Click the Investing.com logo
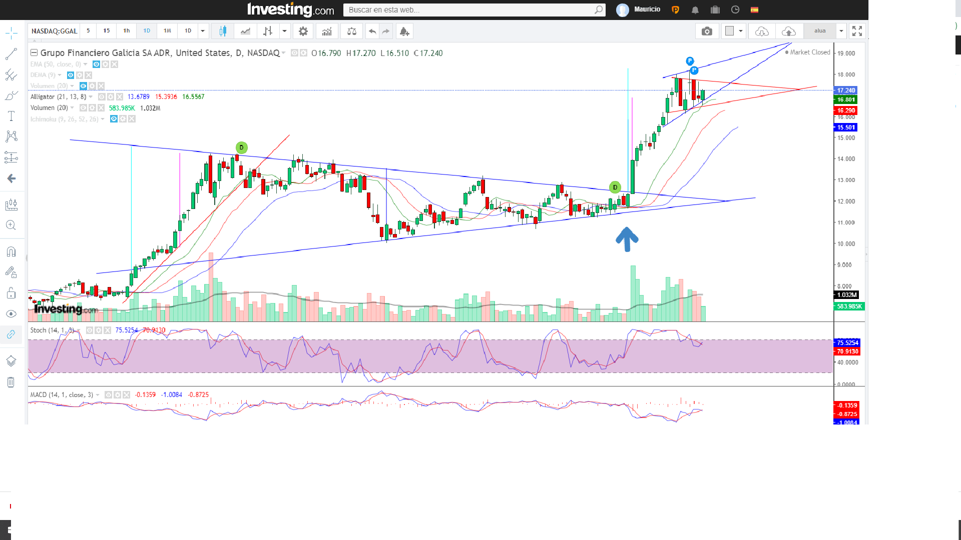The image size is (961, 540). tap(290, 9)
